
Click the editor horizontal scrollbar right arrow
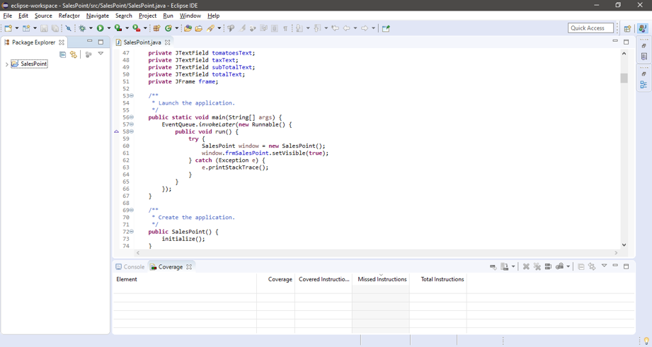pos(616,252)
